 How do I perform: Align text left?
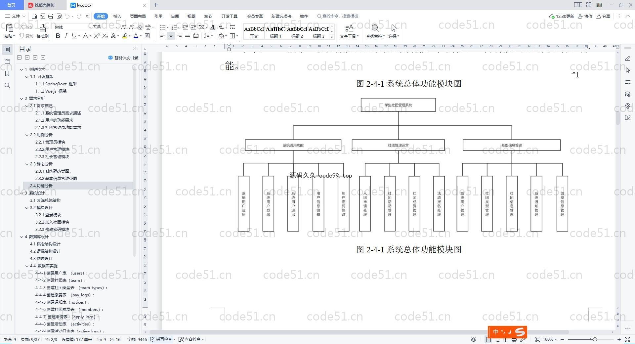point(163,36)
